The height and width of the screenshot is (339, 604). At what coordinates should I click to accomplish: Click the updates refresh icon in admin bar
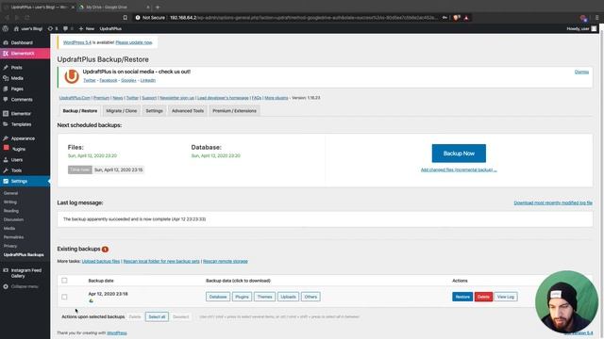pos(50,28)
